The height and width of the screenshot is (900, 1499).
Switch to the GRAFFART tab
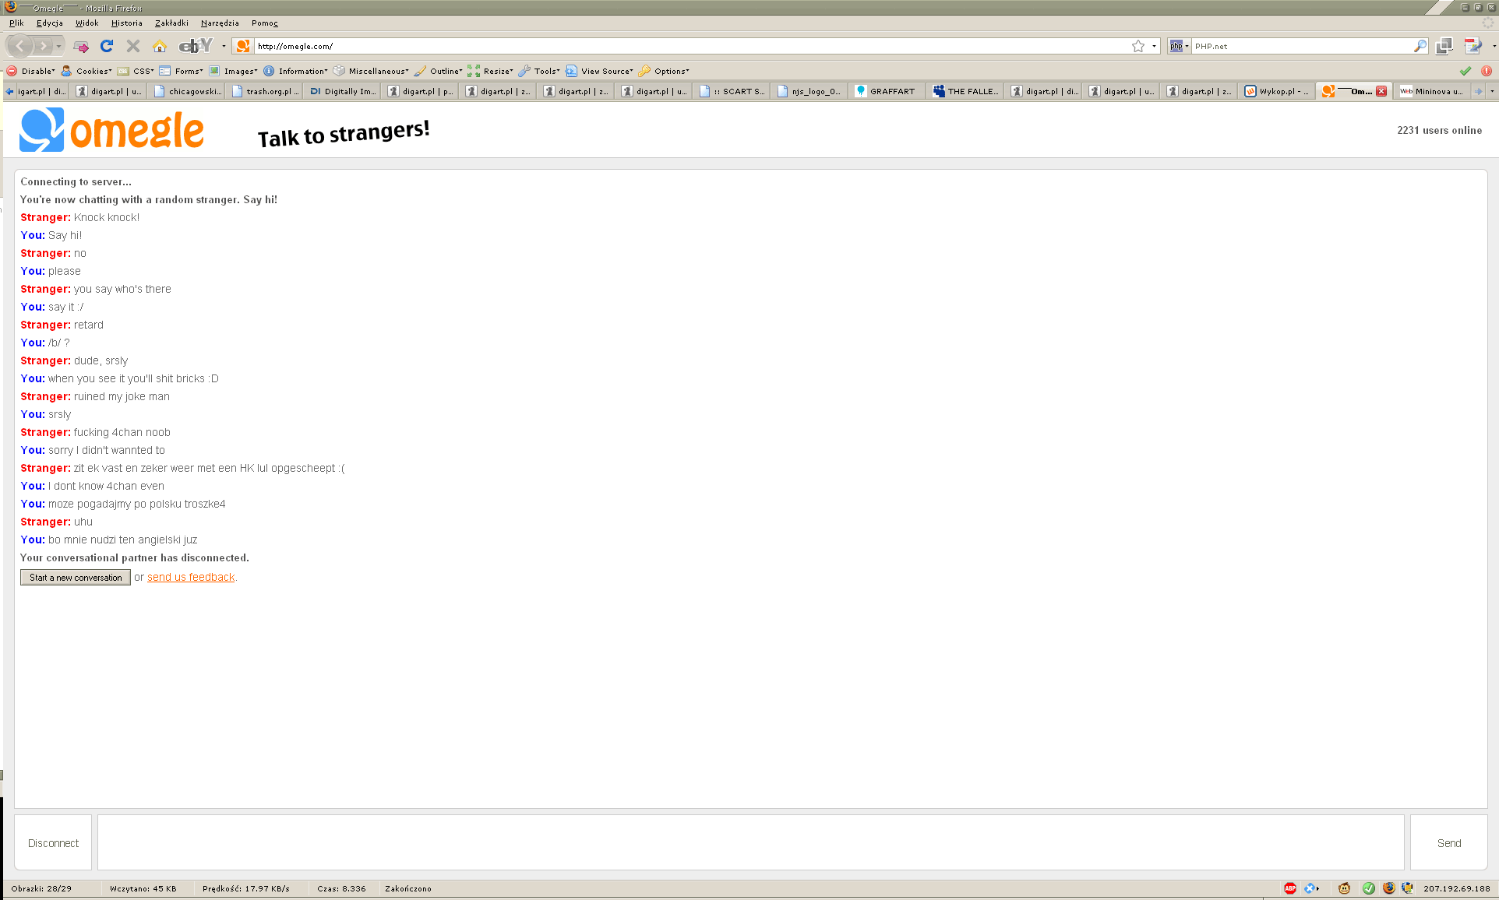[x=887, y=91]
